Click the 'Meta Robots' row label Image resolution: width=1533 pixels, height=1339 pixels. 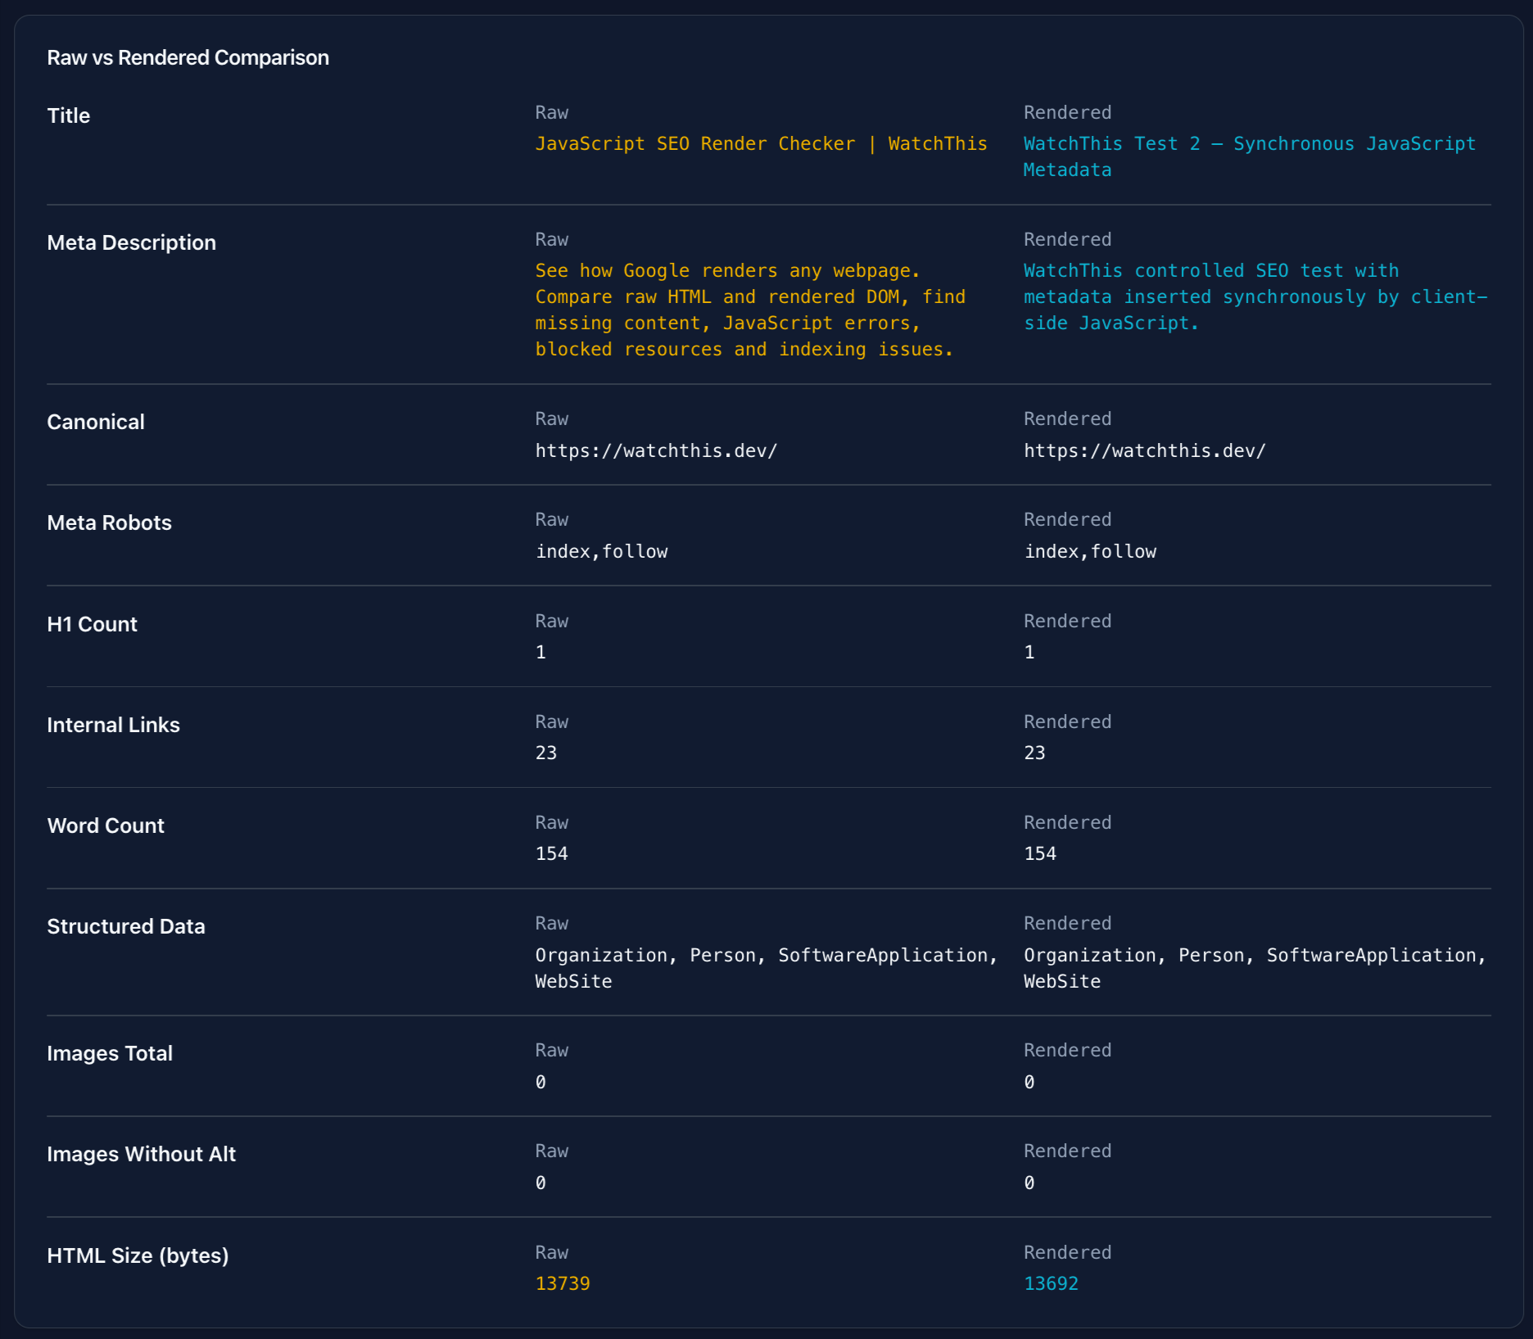click(x=109, y=523)
